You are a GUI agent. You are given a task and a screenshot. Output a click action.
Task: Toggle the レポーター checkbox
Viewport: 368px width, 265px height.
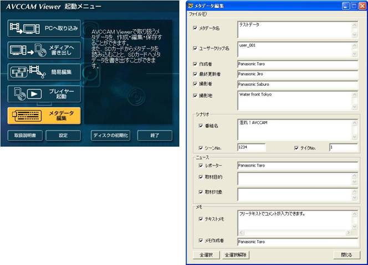click(x=201, y=165)
